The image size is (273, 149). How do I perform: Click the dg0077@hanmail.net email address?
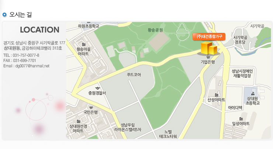[32, 66]
